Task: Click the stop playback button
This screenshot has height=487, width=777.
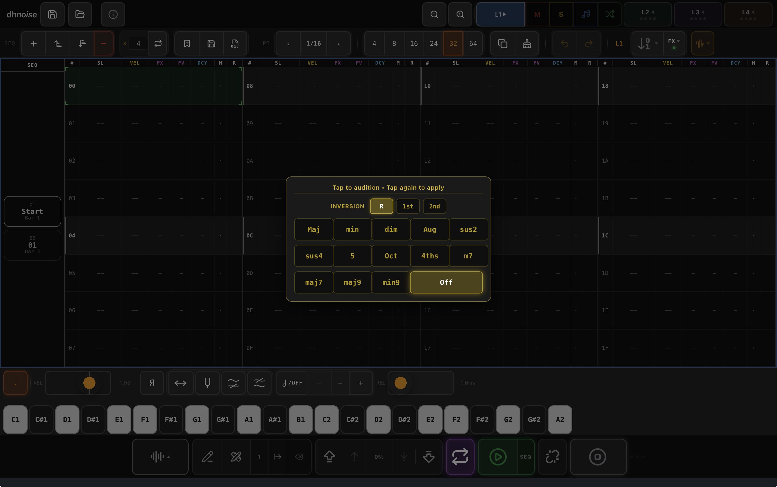Action: pyautogui.click(x=598, y=457)
